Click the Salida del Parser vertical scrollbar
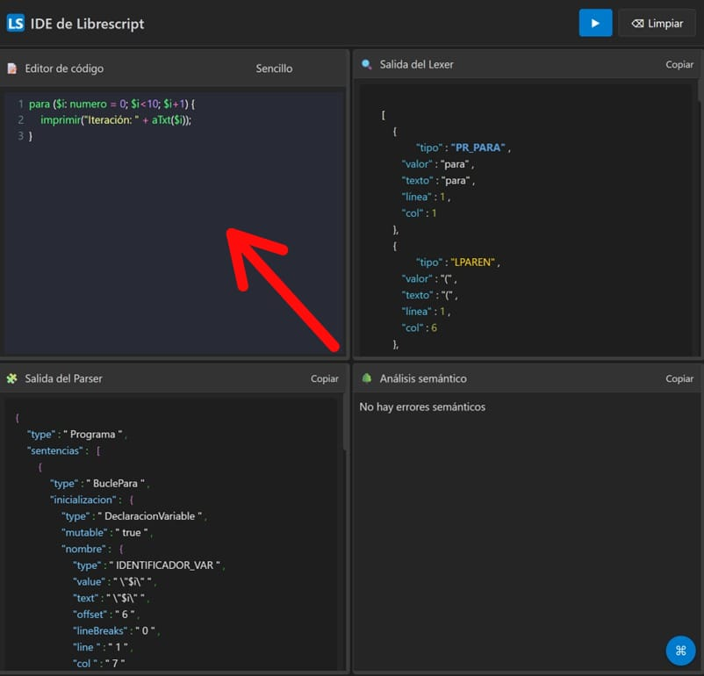 345,422
